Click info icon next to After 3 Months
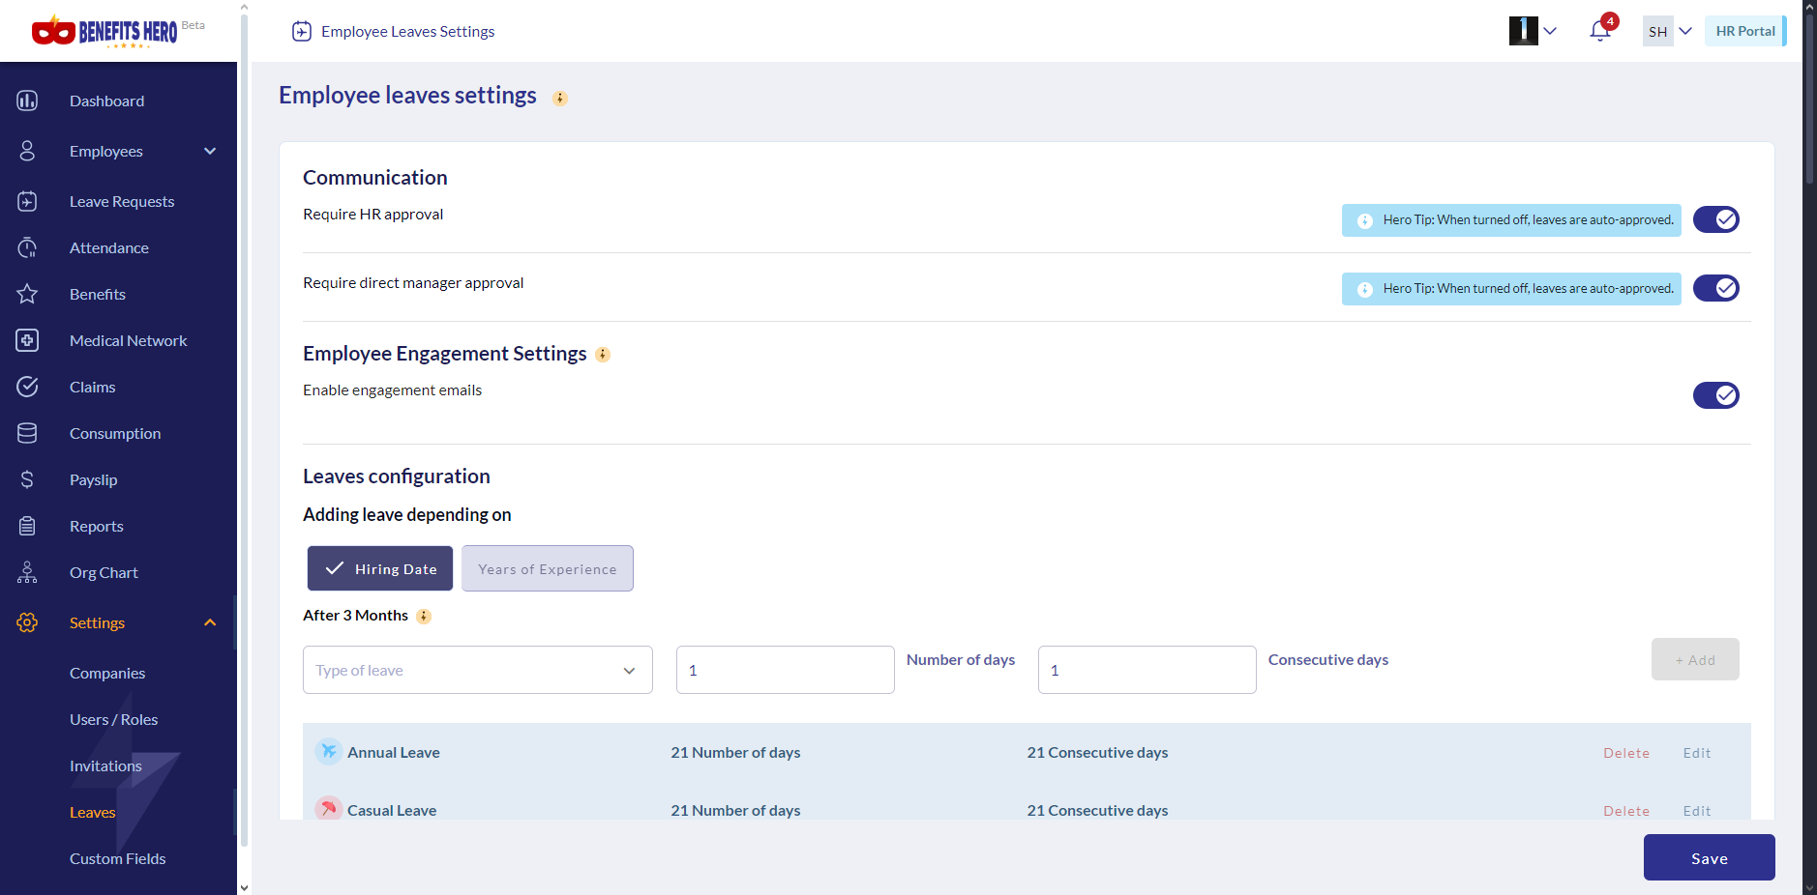Image resolution: width=1817 pixels, height=895 pixels. [x=424, y=617]
